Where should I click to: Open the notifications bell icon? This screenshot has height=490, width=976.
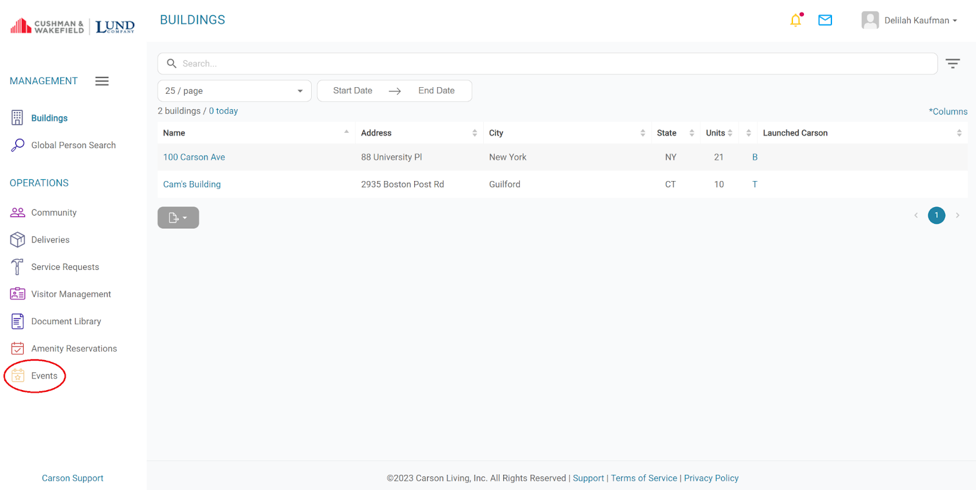pos(795,21)
